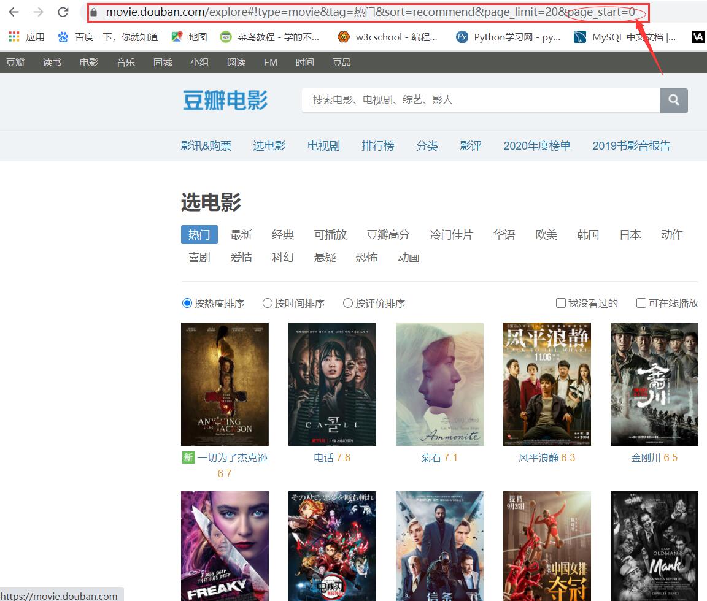The width and height of the screenshot is (707, 601).
Task: Open 中国女排 夺冠 movie poster
Action: pos(547,546)
